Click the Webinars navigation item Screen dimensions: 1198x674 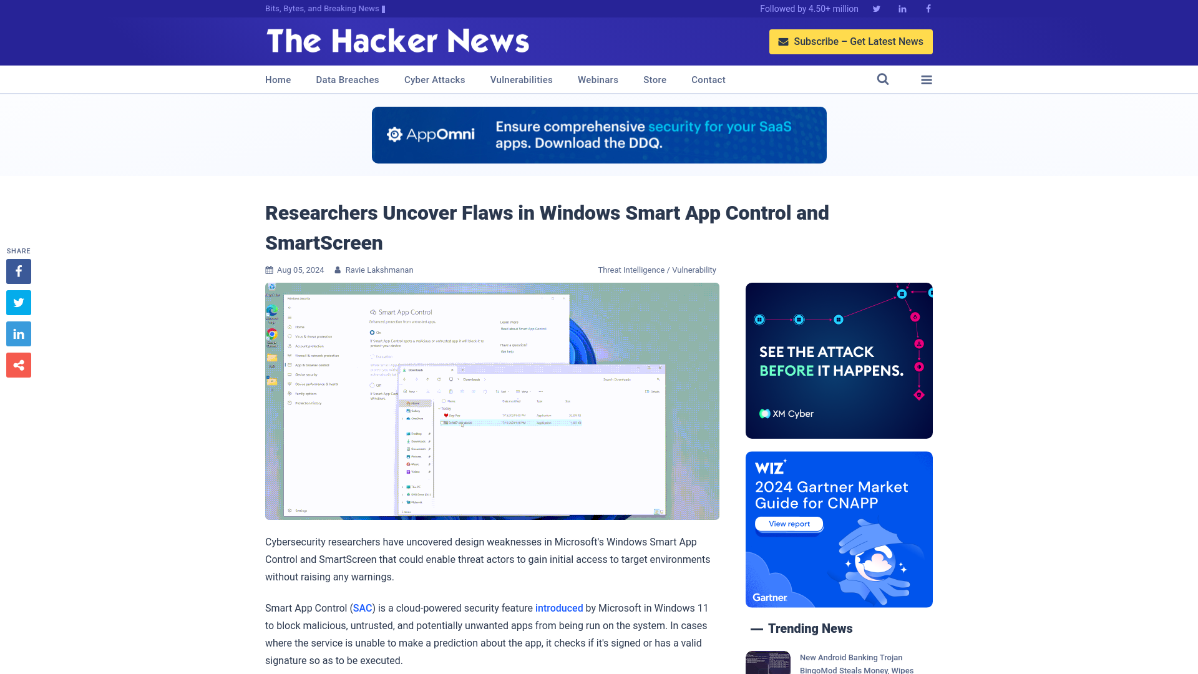pos(597,80)
